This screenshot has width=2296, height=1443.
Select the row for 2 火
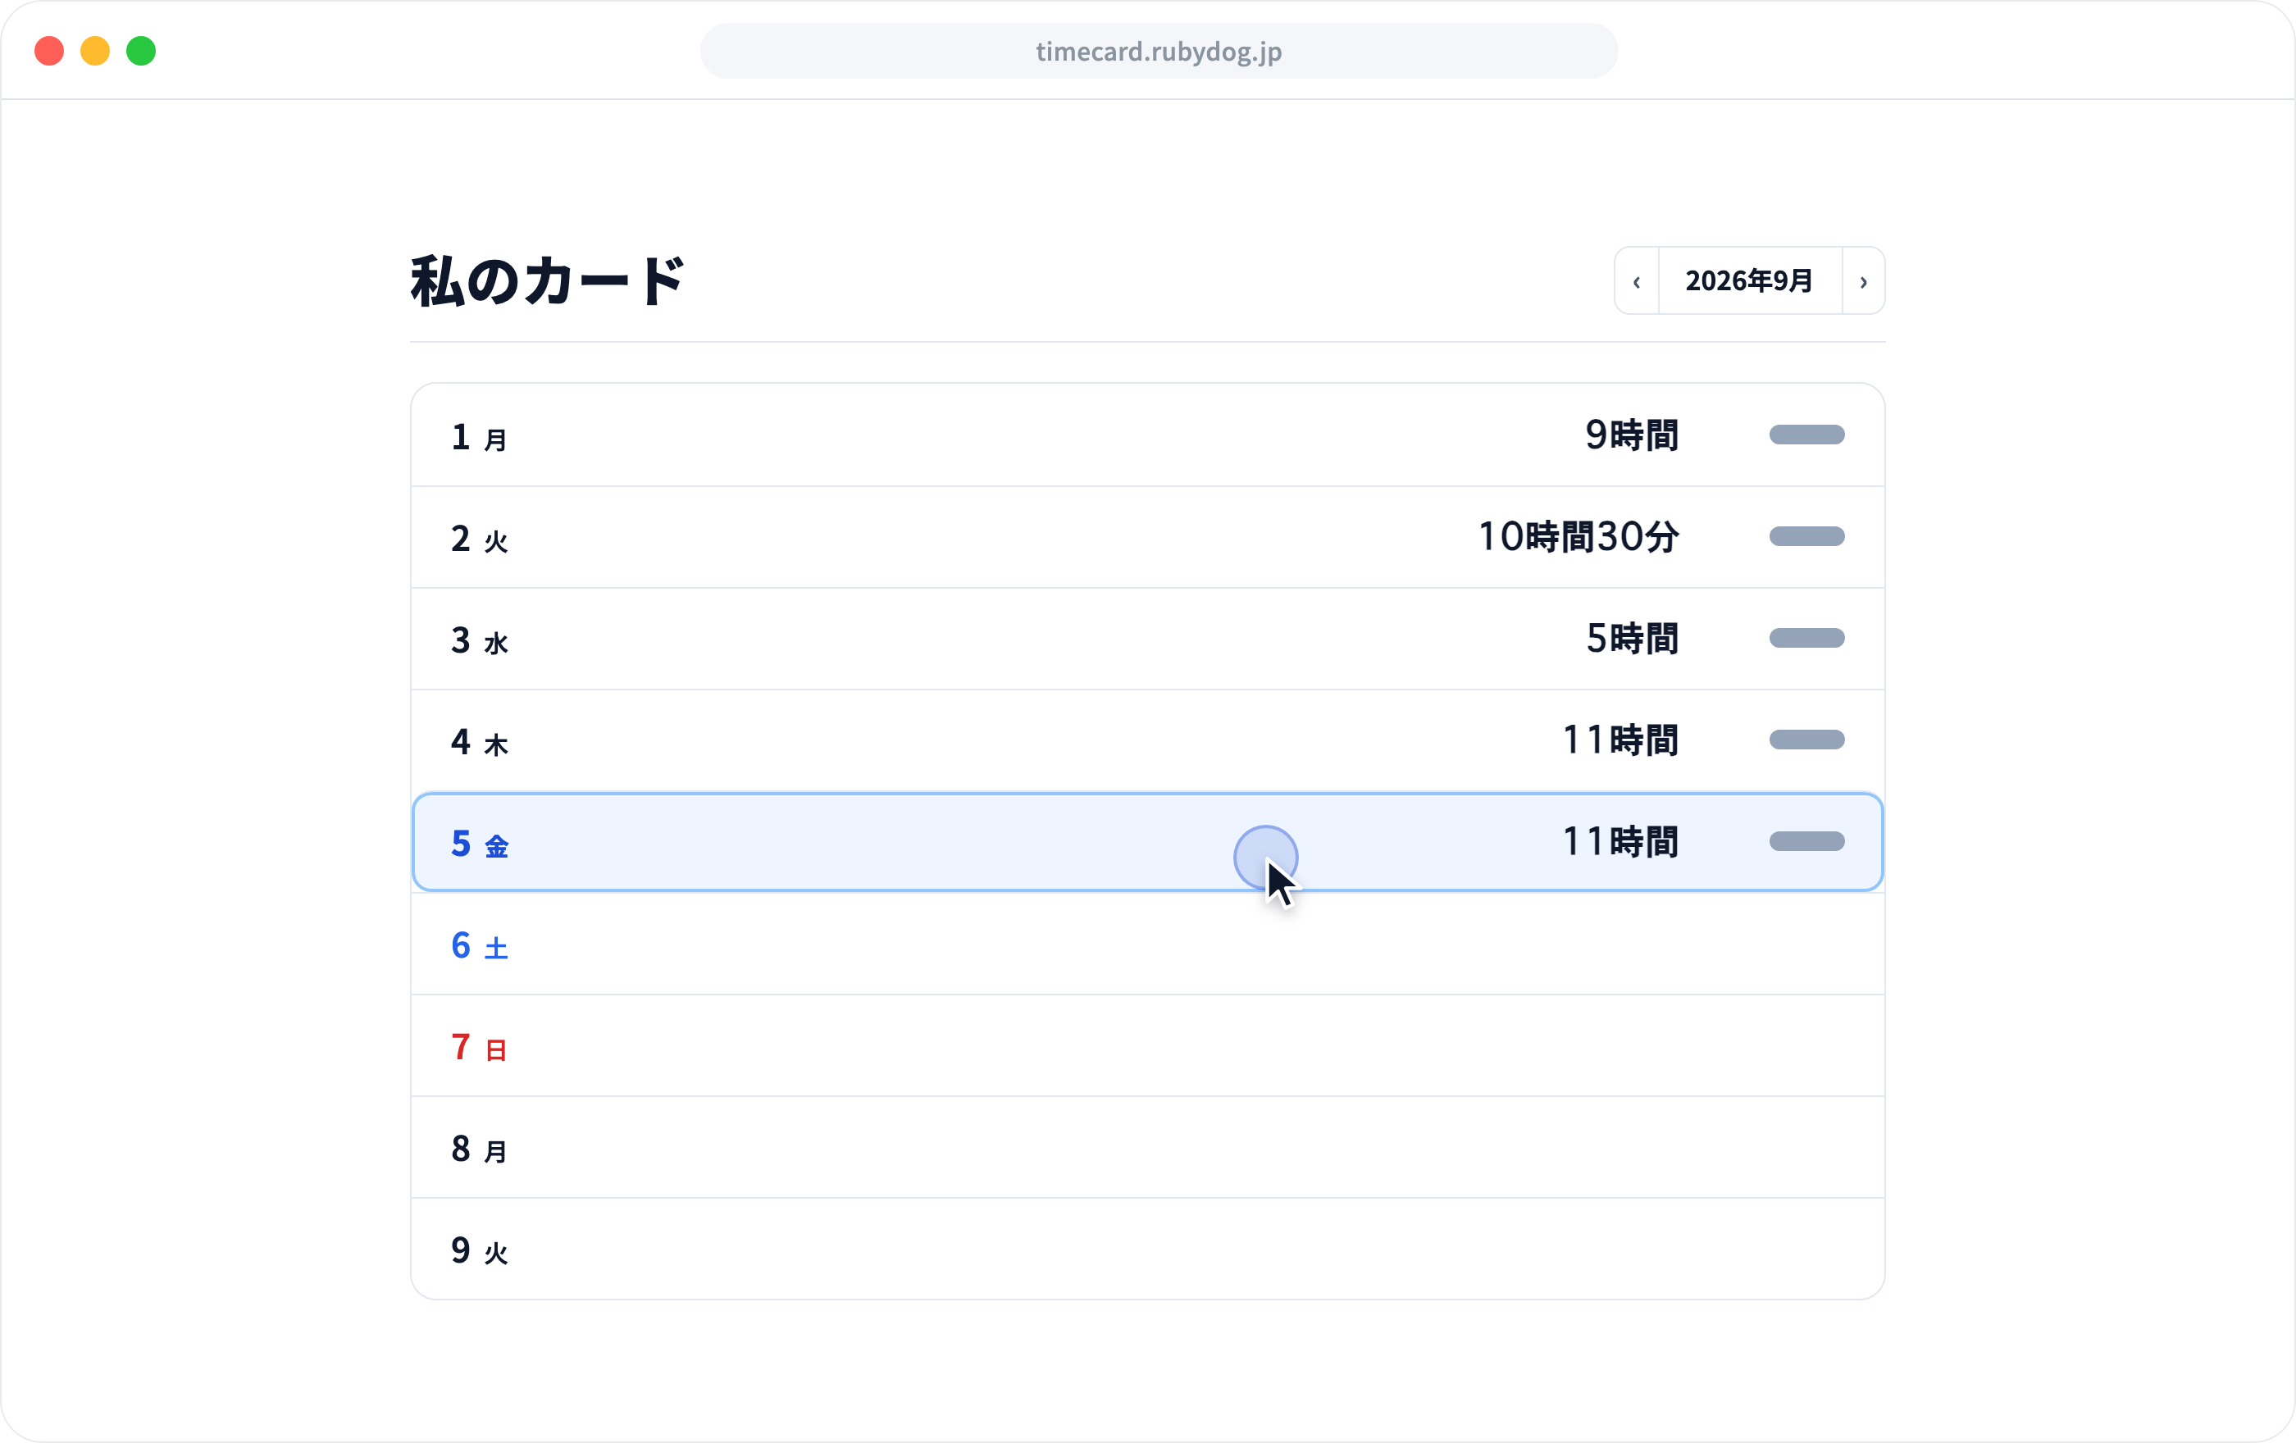[x=1148, y=538]
